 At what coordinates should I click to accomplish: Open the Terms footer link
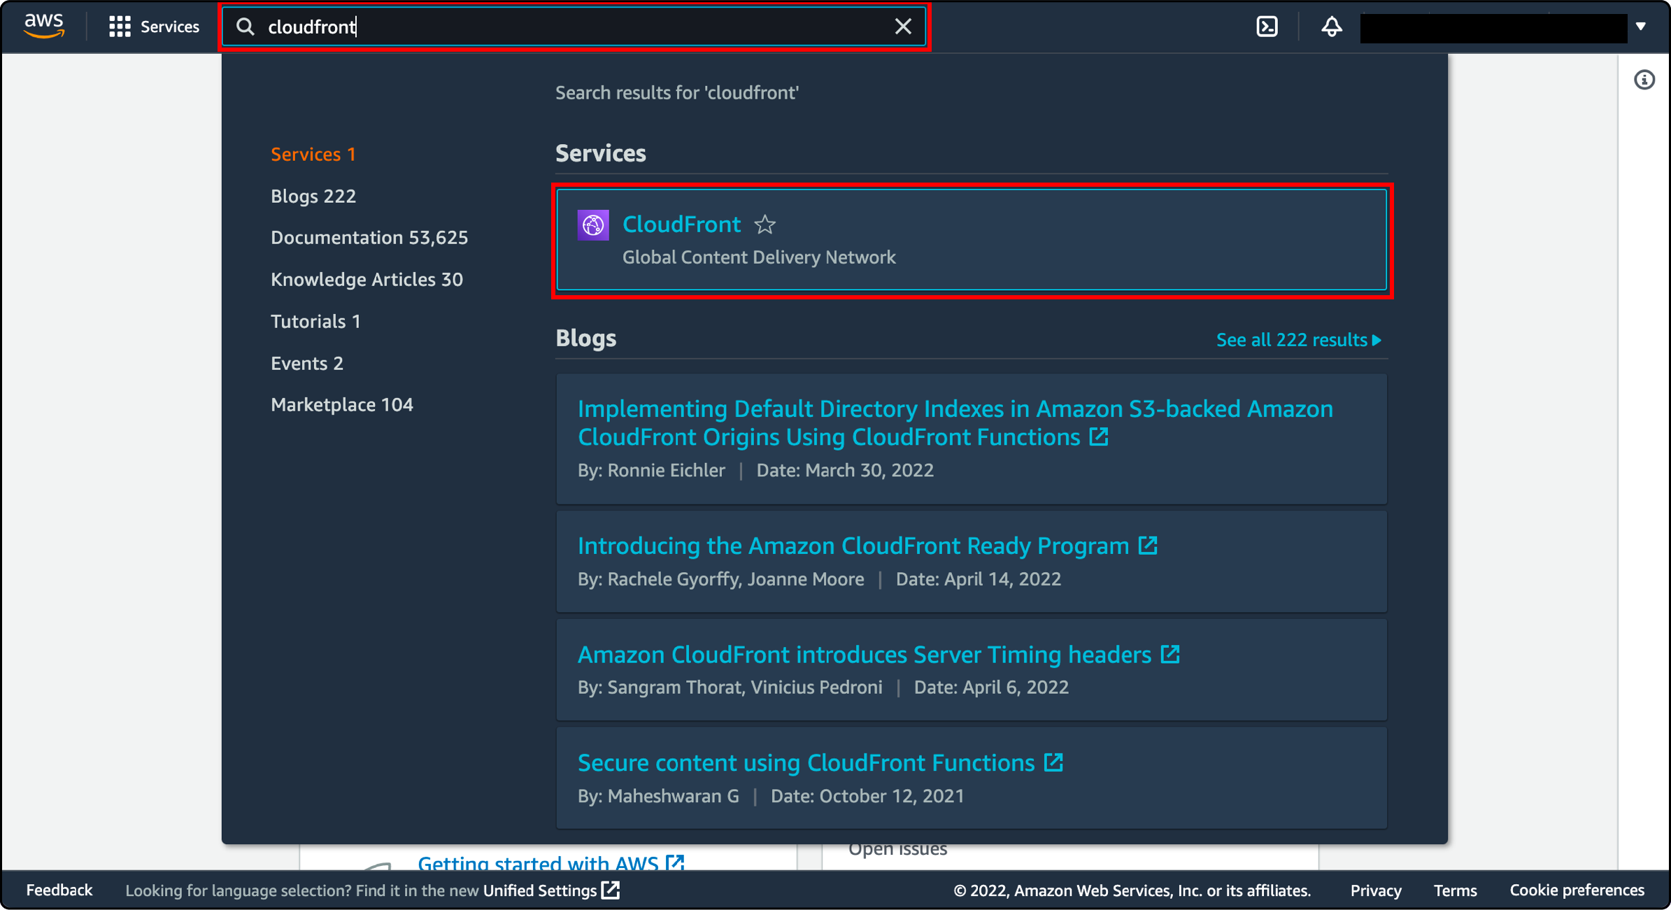(1455, 890)
